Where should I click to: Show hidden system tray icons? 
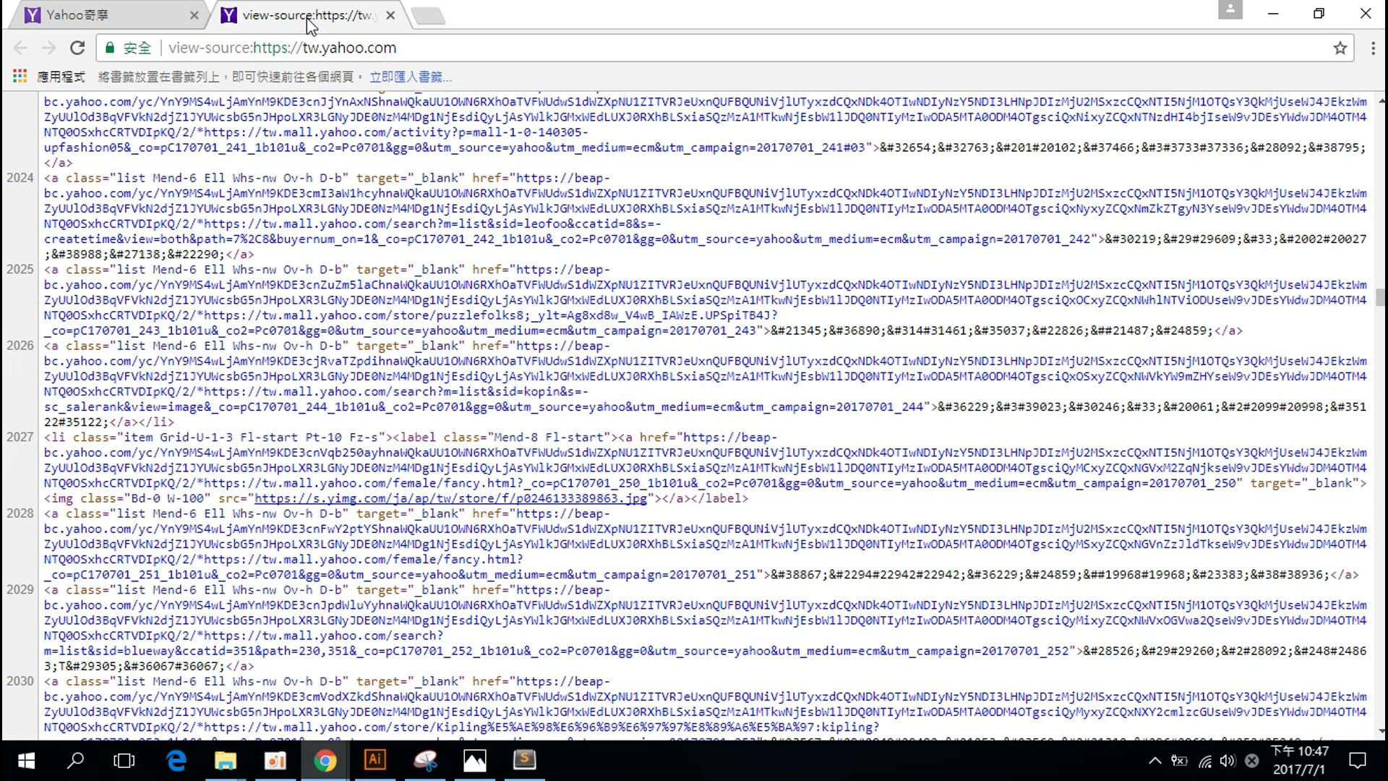coord(1154,760)
